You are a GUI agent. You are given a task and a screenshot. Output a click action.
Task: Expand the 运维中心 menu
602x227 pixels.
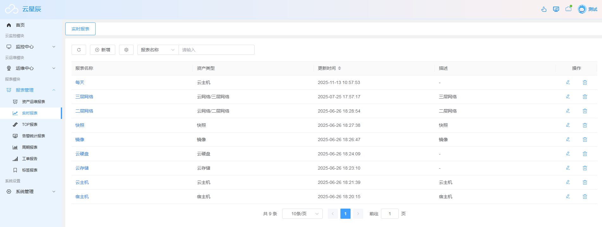31,68
